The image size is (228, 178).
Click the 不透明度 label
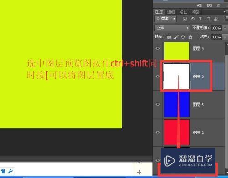201,28
